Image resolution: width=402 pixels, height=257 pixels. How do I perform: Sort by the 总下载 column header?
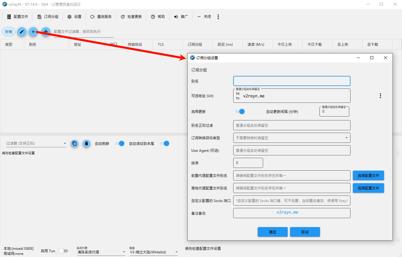point(377,44)
